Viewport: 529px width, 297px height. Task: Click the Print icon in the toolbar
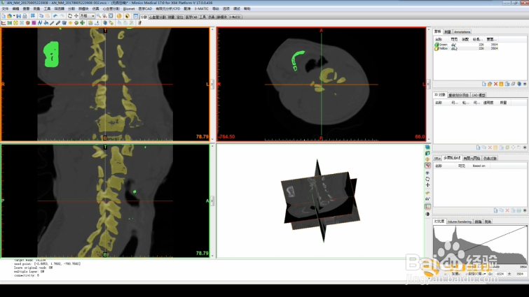coord(25,16)
